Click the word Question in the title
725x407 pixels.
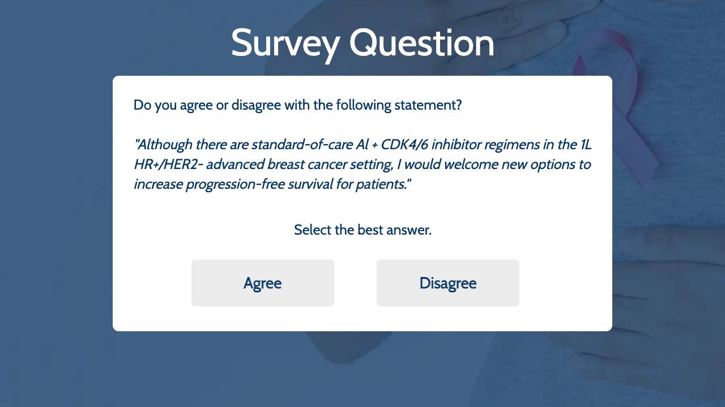tap(422, 43)
